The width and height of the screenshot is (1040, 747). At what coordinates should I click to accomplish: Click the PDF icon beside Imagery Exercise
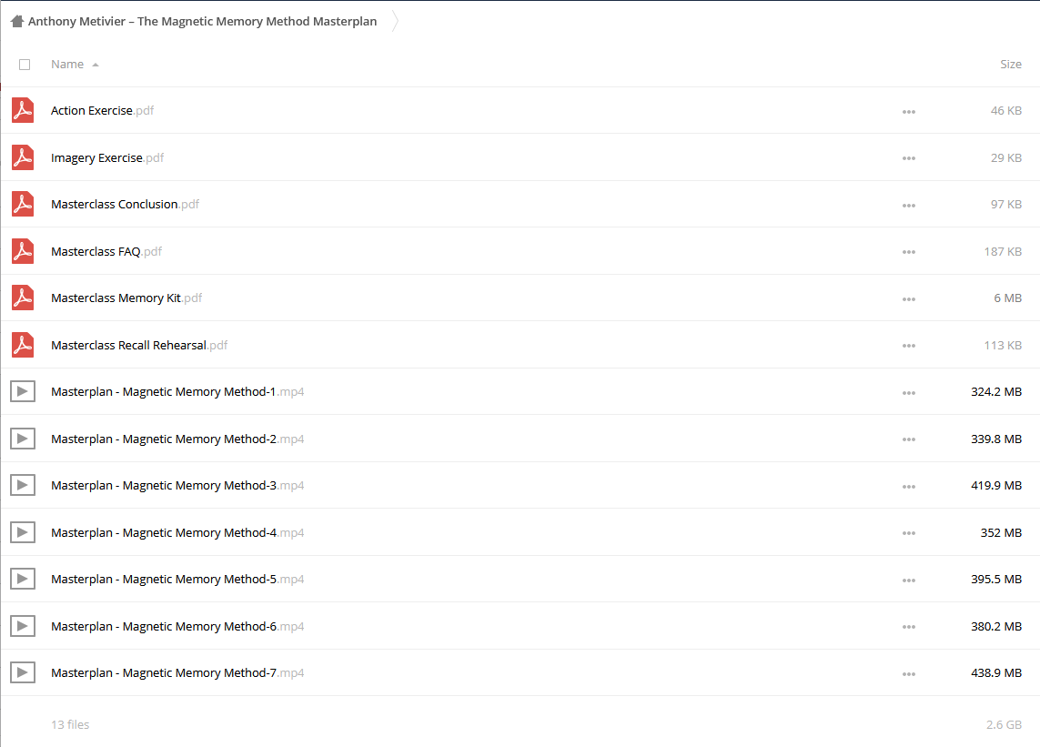coord(23,157)
